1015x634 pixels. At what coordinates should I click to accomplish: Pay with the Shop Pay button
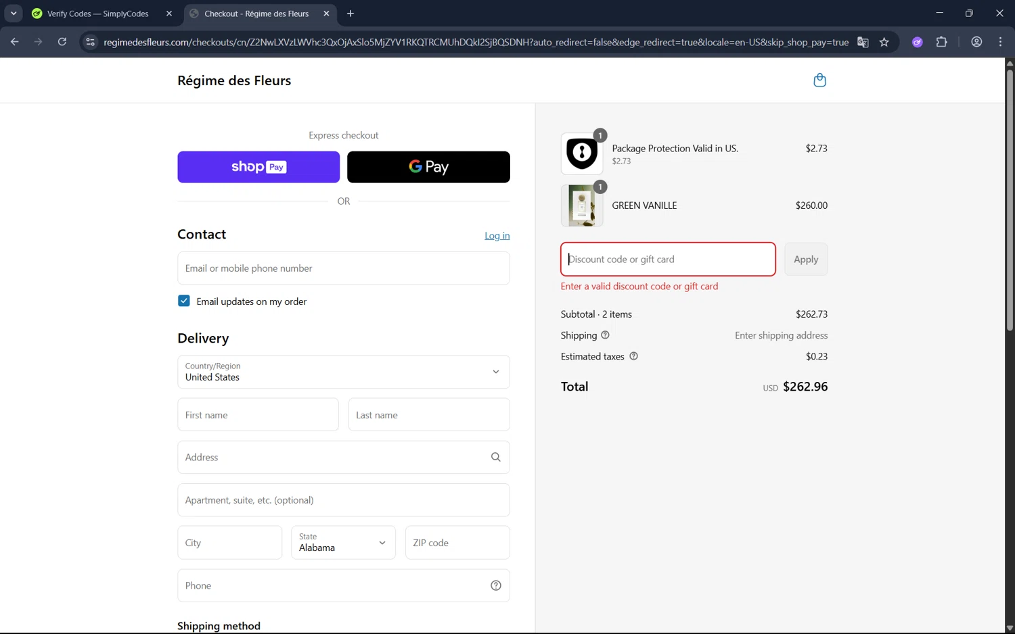coord(258,167)
